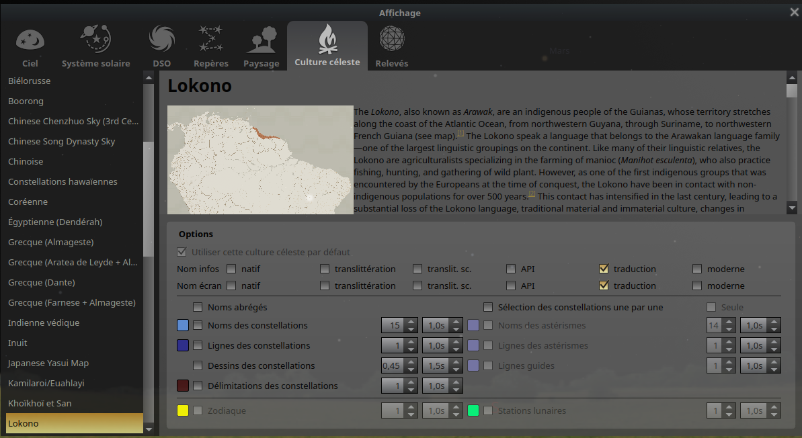Choose Égyptienne (Dendérah) sky culture

pyautogui.click(x=55, y=222)
